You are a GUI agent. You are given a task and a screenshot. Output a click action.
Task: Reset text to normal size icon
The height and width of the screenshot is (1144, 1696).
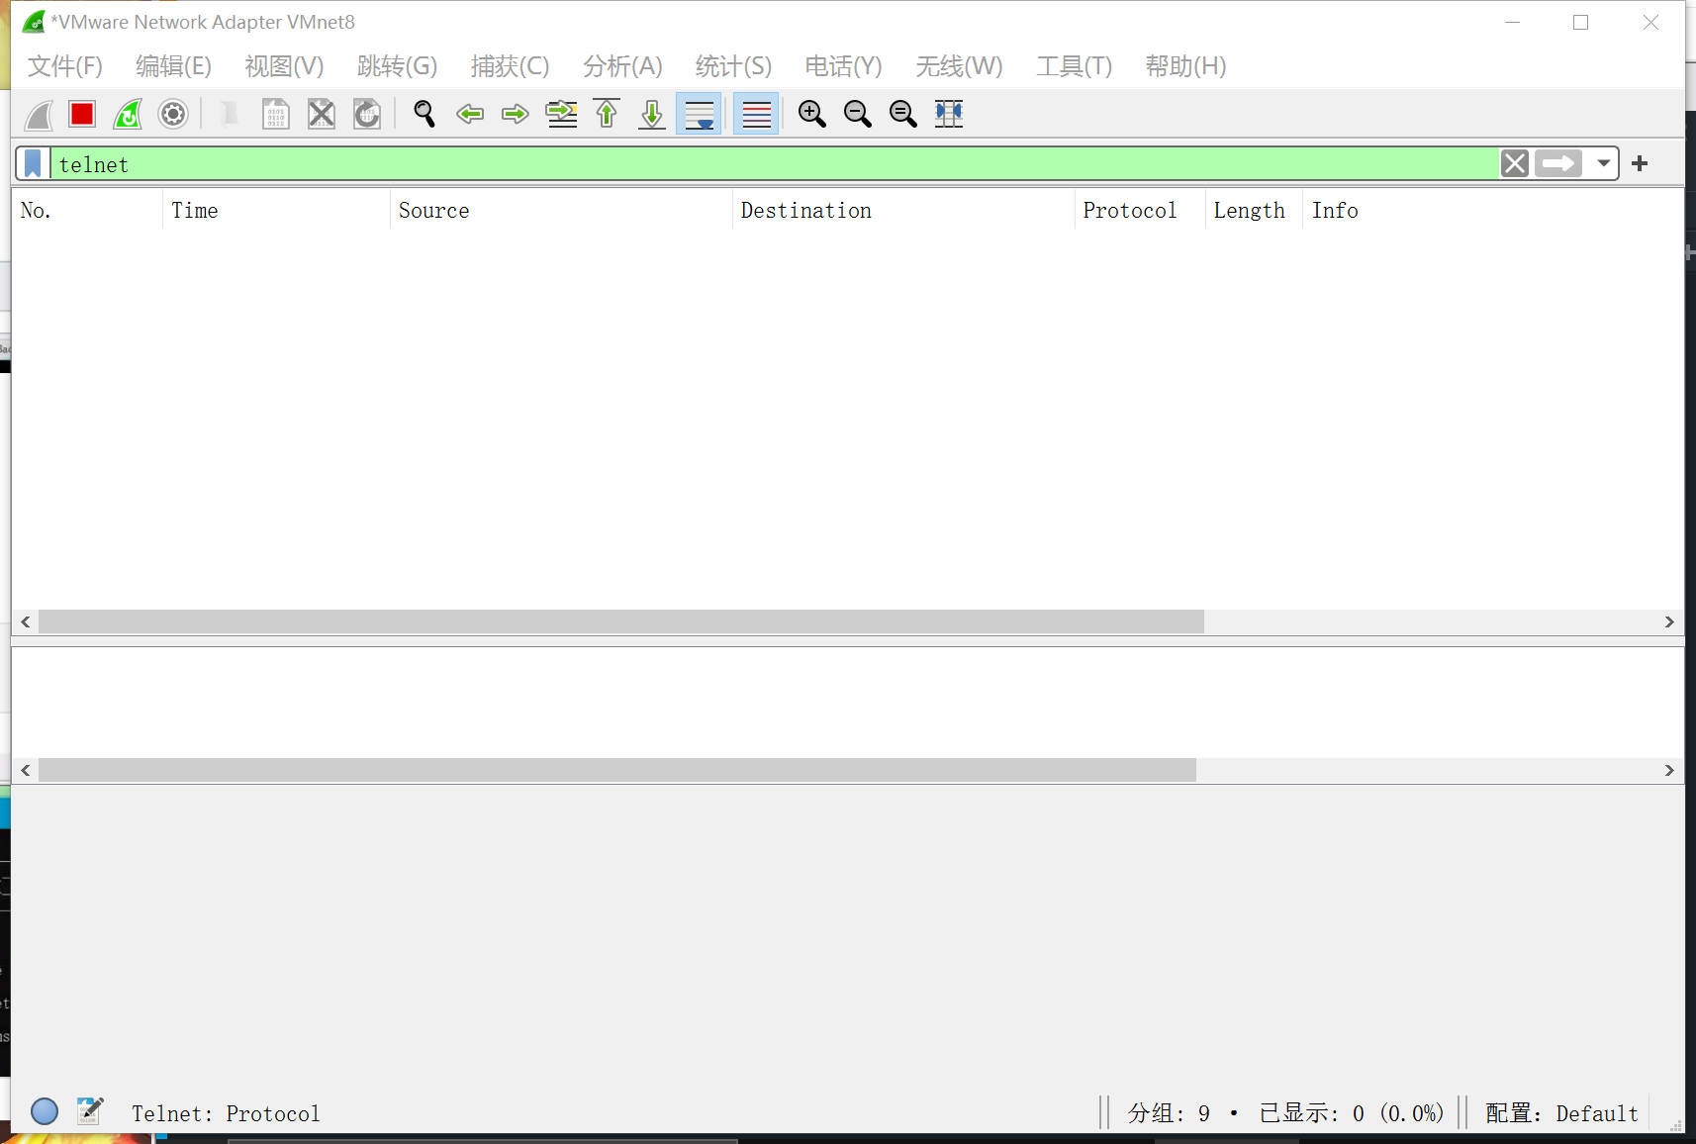(903, 114)
